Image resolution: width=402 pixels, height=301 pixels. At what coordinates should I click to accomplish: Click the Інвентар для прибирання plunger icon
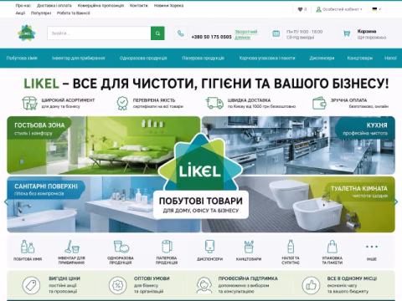point(72,247)
